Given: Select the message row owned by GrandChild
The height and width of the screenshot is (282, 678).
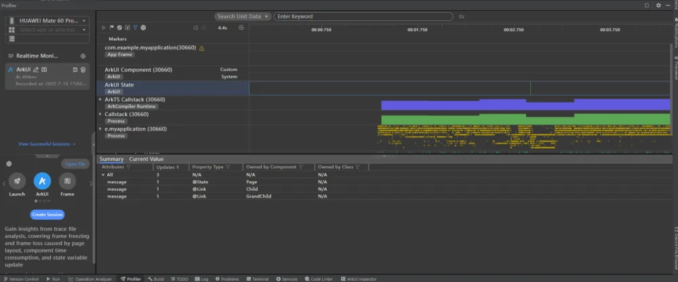Looking at the screenshot, I should (x=233, y=196).
